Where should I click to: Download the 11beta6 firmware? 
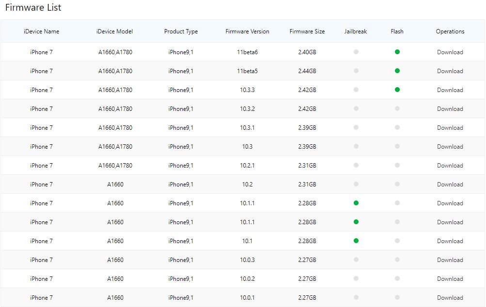[450, 52]
